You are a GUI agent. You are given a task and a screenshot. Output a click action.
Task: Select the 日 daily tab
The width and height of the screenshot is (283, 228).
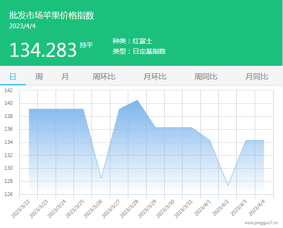(13, 77)
